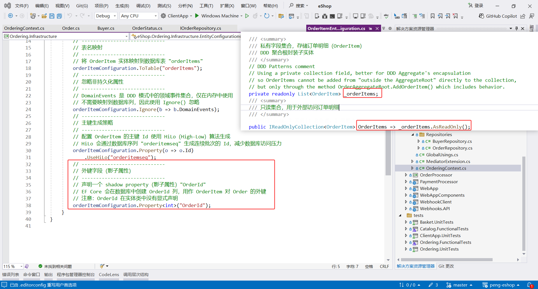Viewport: 538px width, 289px height.
Task: Expand the MediatorExtension.cs node
Action: [x=412, y=161]
